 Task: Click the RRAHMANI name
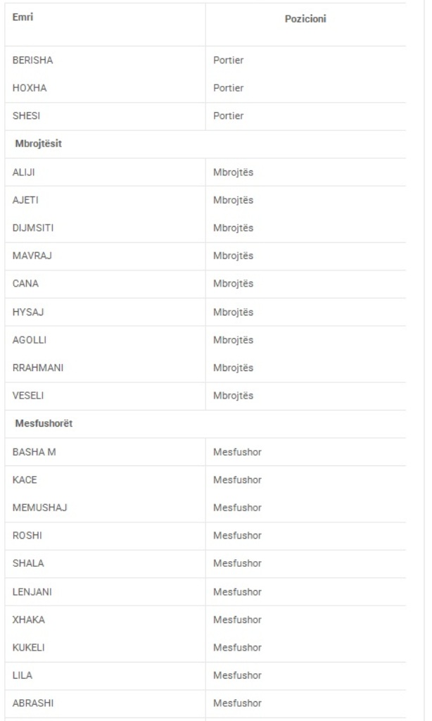38,368
